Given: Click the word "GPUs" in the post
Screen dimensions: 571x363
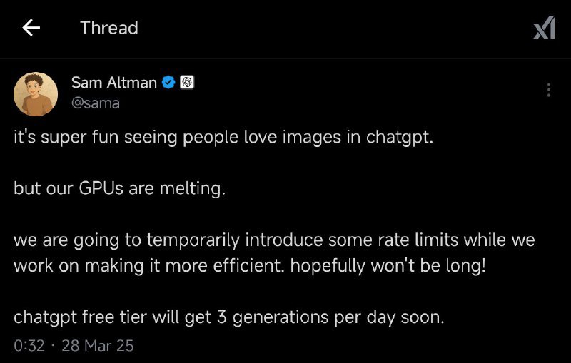Looking at the screenshot, I should click(100, 190).
